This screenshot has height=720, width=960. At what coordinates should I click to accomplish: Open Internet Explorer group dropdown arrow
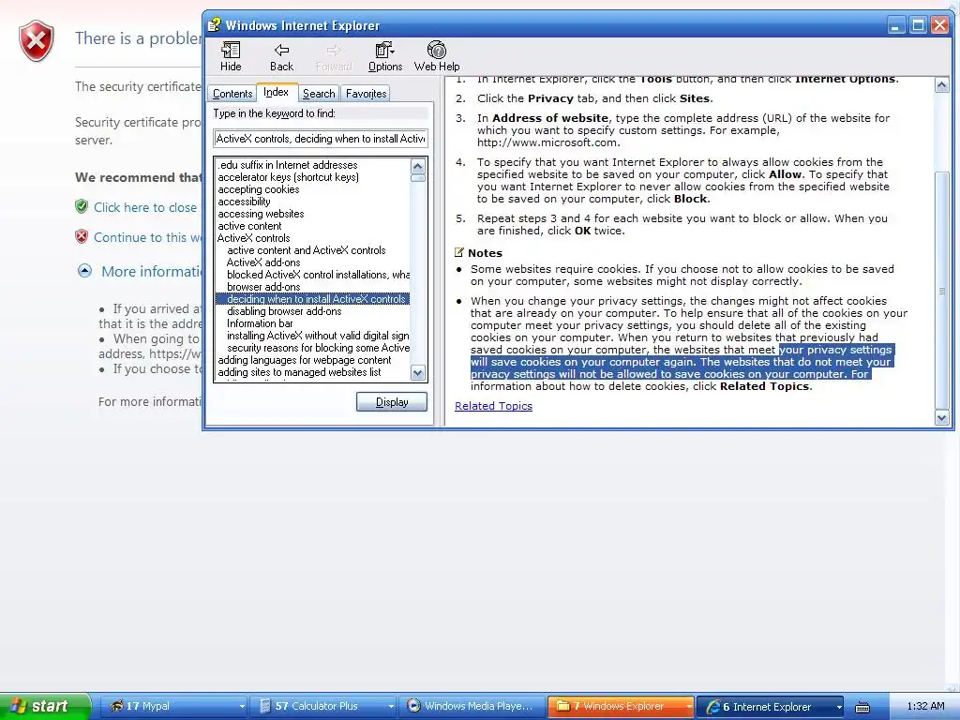[839, 707]
